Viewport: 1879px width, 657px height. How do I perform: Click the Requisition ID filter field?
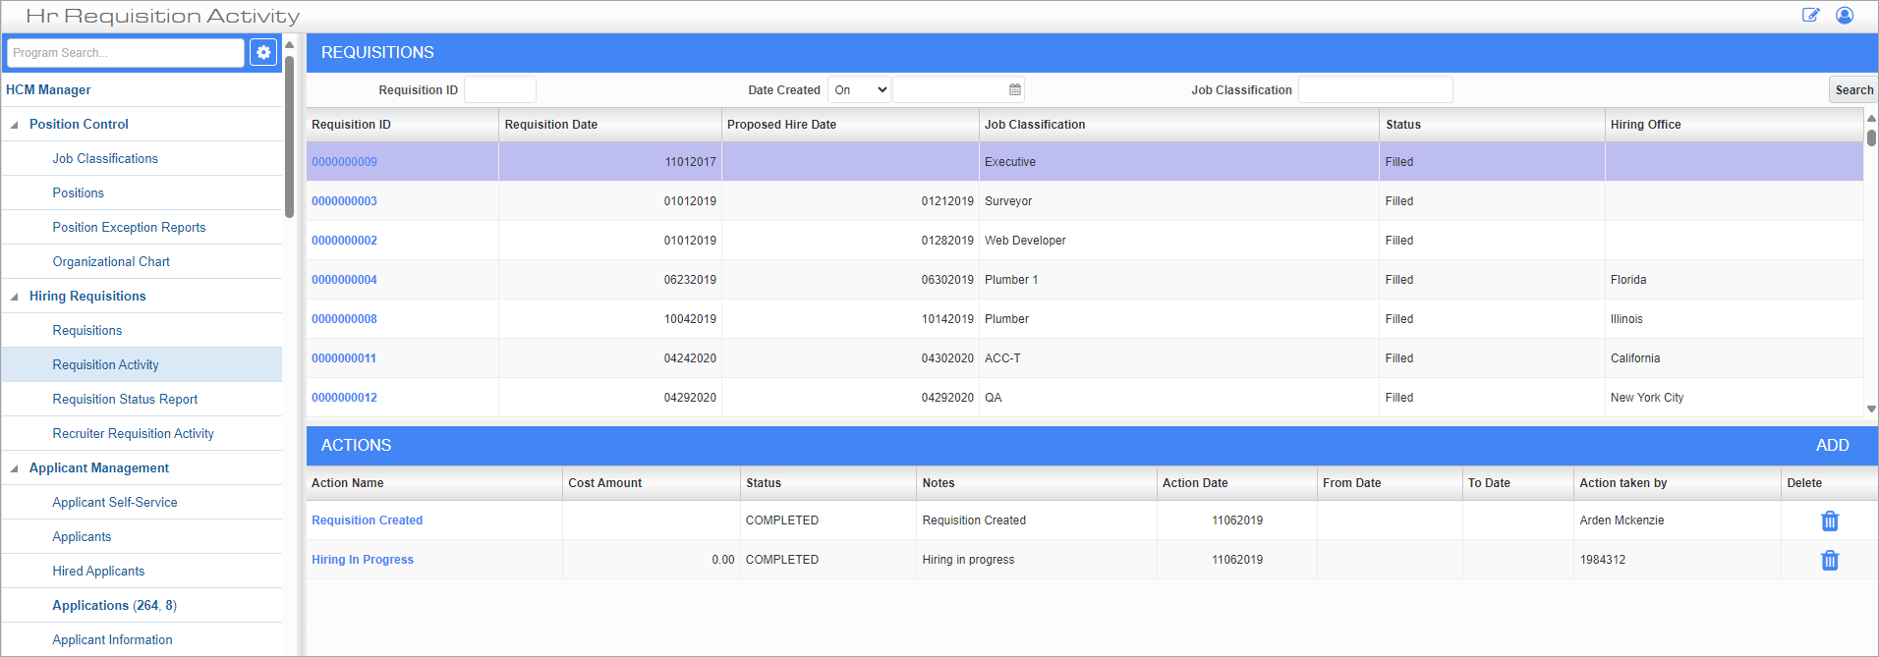499,89
